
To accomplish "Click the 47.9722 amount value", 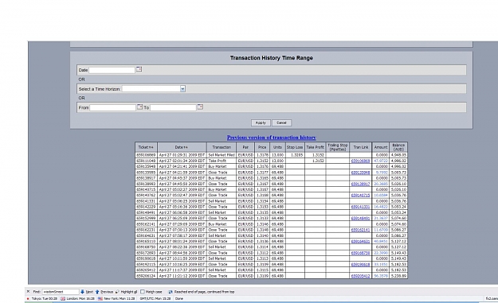I will (381, 161).
